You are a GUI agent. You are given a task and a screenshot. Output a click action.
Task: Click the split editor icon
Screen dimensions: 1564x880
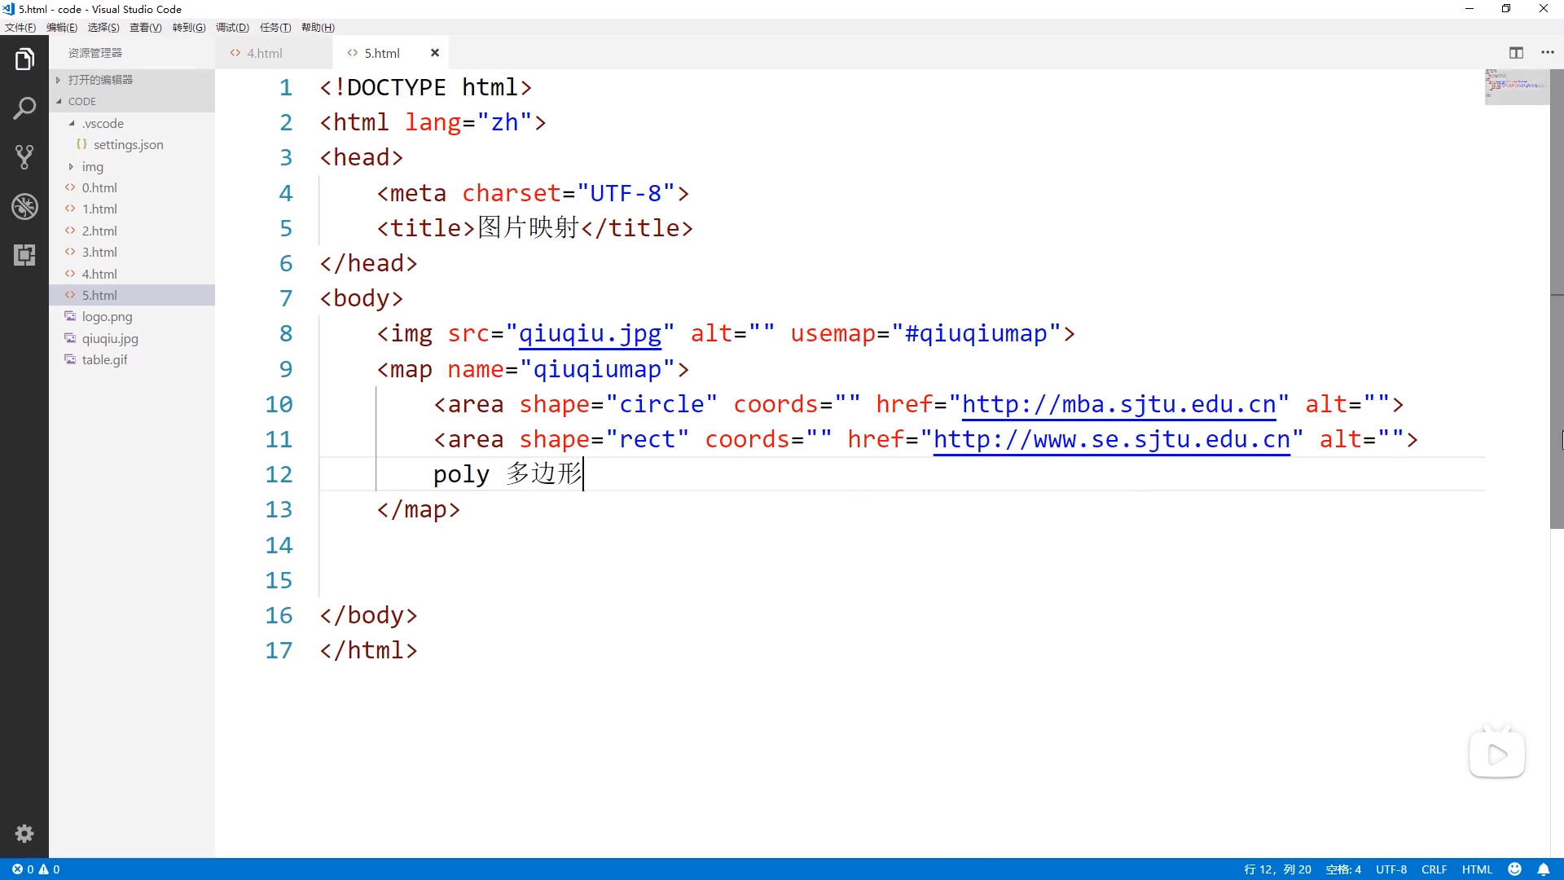coord(1516,53)
